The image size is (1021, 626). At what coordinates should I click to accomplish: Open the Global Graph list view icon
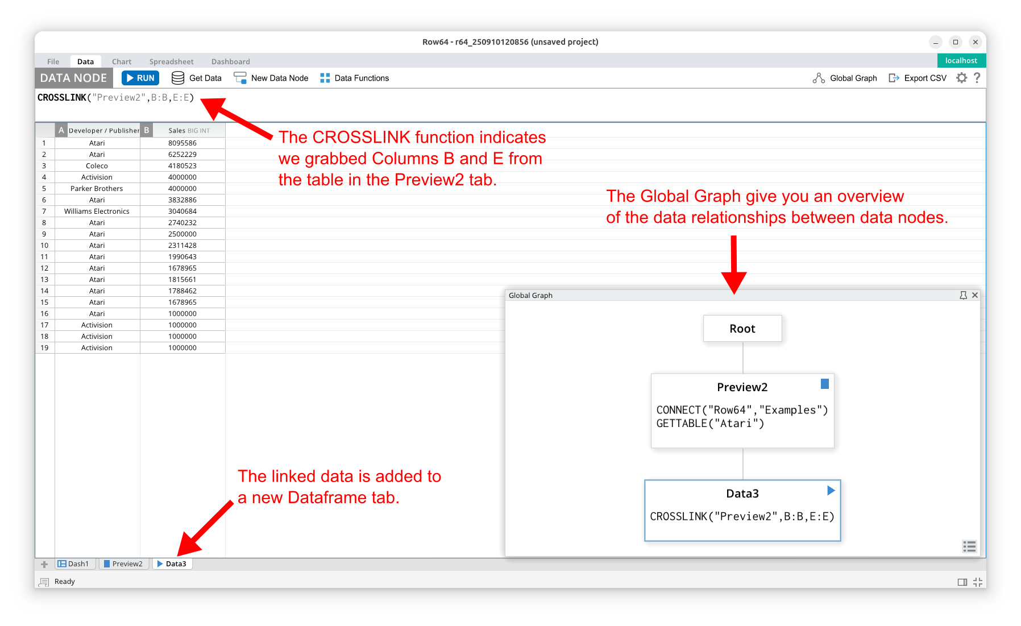pos(969,546)
